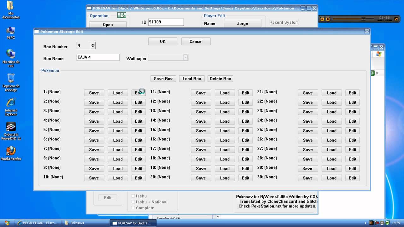
Task: Close the Pokemon Storage Edit dialog
Action: tap(367, 32)
